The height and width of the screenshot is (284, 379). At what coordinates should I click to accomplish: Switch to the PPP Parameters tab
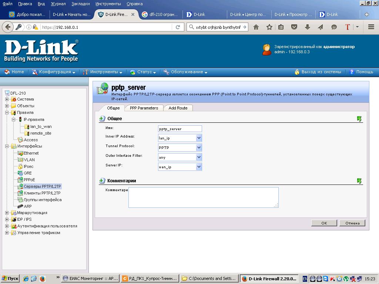144,108
